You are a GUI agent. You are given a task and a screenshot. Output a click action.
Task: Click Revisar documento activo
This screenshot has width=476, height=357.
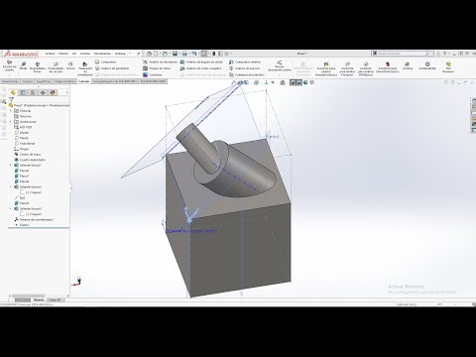280,65
